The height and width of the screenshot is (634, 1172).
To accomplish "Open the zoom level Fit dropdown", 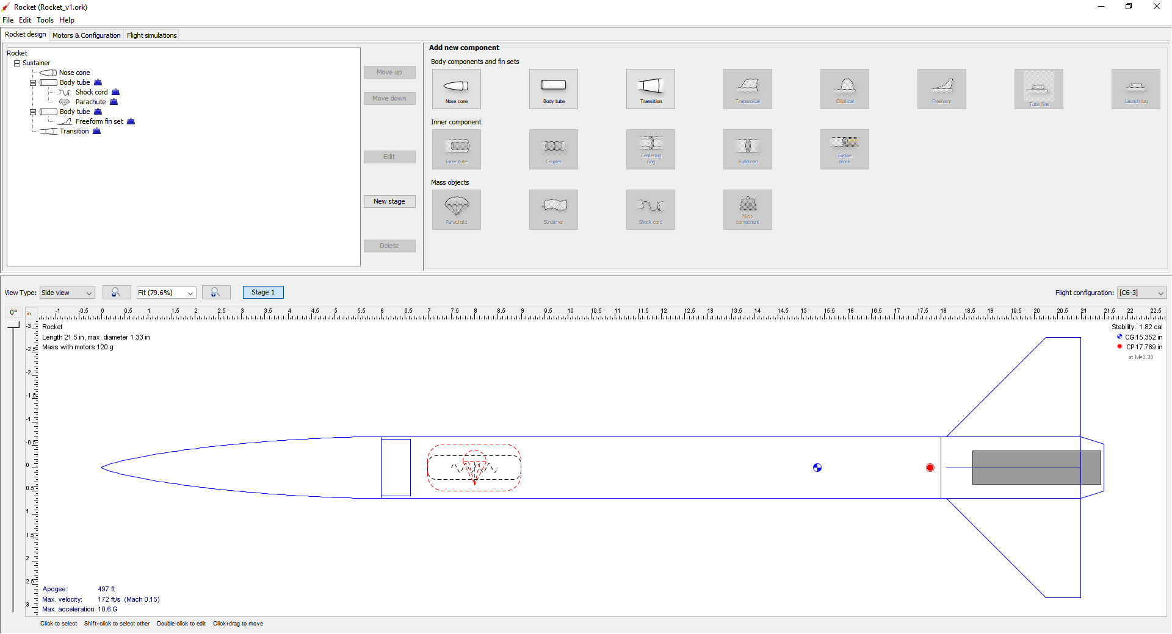I will point(166,293).
